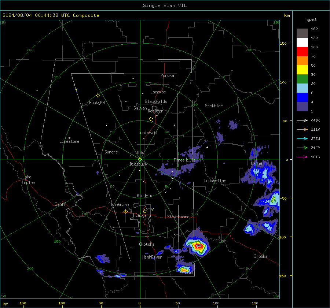Click the Stettler town label
The width and height of the screenshot is (330, 308).
click(214, 106)
